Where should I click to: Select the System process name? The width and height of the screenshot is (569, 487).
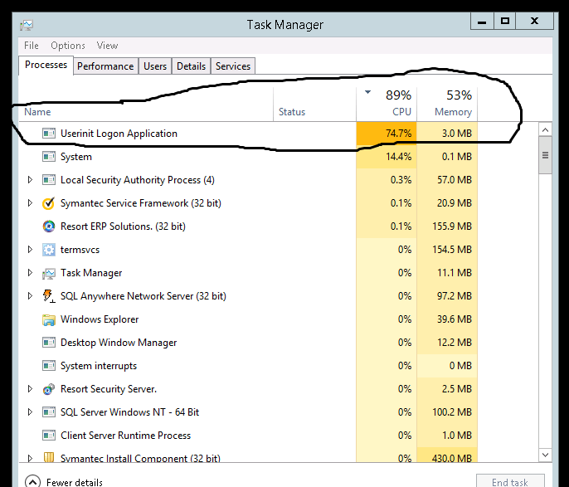tap(76, 157)
